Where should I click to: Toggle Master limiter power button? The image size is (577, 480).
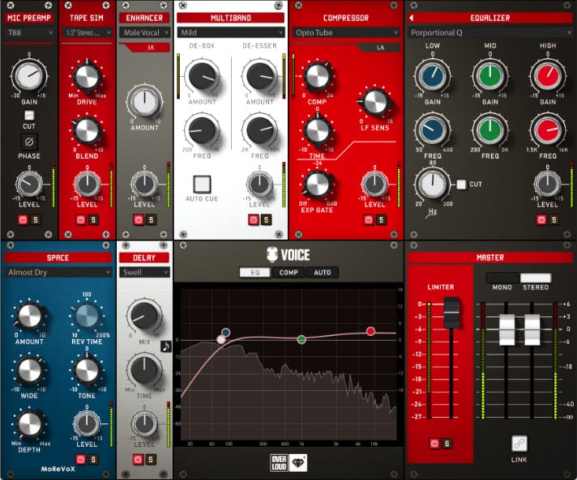434,444
